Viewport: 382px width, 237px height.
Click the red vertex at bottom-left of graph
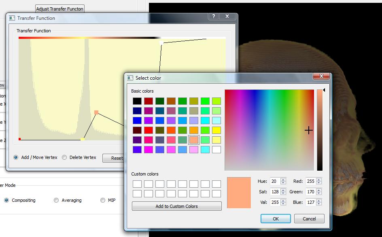coord(19,139)
